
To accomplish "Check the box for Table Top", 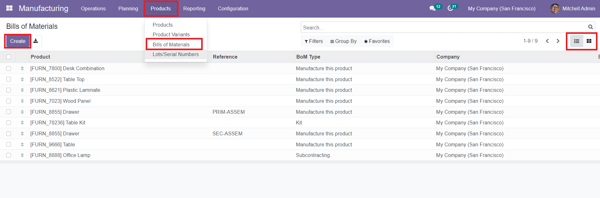I will 8,79.
